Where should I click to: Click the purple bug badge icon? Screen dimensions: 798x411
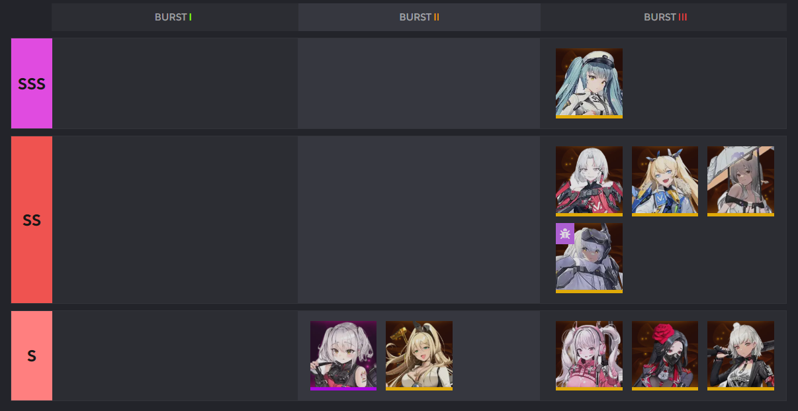pyautogui.click(x=565, y=234)
